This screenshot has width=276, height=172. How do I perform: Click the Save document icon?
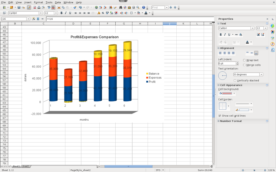(19, 8)
